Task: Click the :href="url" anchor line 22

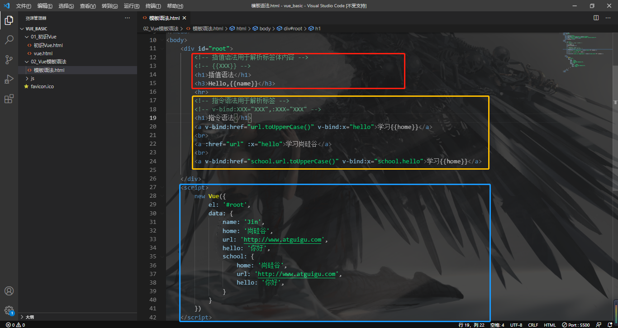Action: (263, 144)
